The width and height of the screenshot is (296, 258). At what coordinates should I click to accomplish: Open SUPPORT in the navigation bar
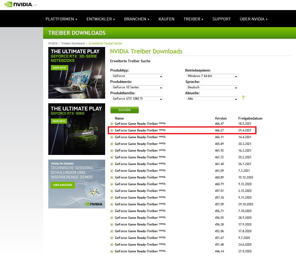(x=221, y=19)
